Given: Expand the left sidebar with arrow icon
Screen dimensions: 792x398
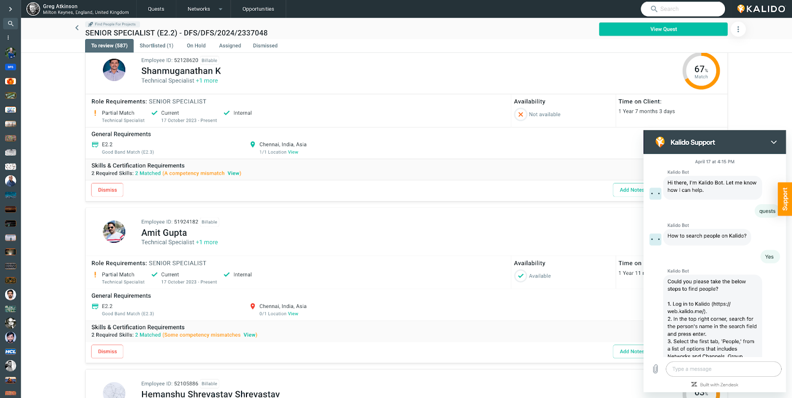Looking at the screenshot, I should click(x=10, y=9).
